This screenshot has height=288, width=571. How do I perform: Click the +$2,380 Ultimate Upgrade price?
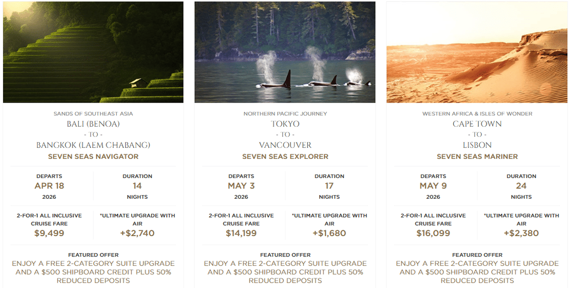click(522, 234)
